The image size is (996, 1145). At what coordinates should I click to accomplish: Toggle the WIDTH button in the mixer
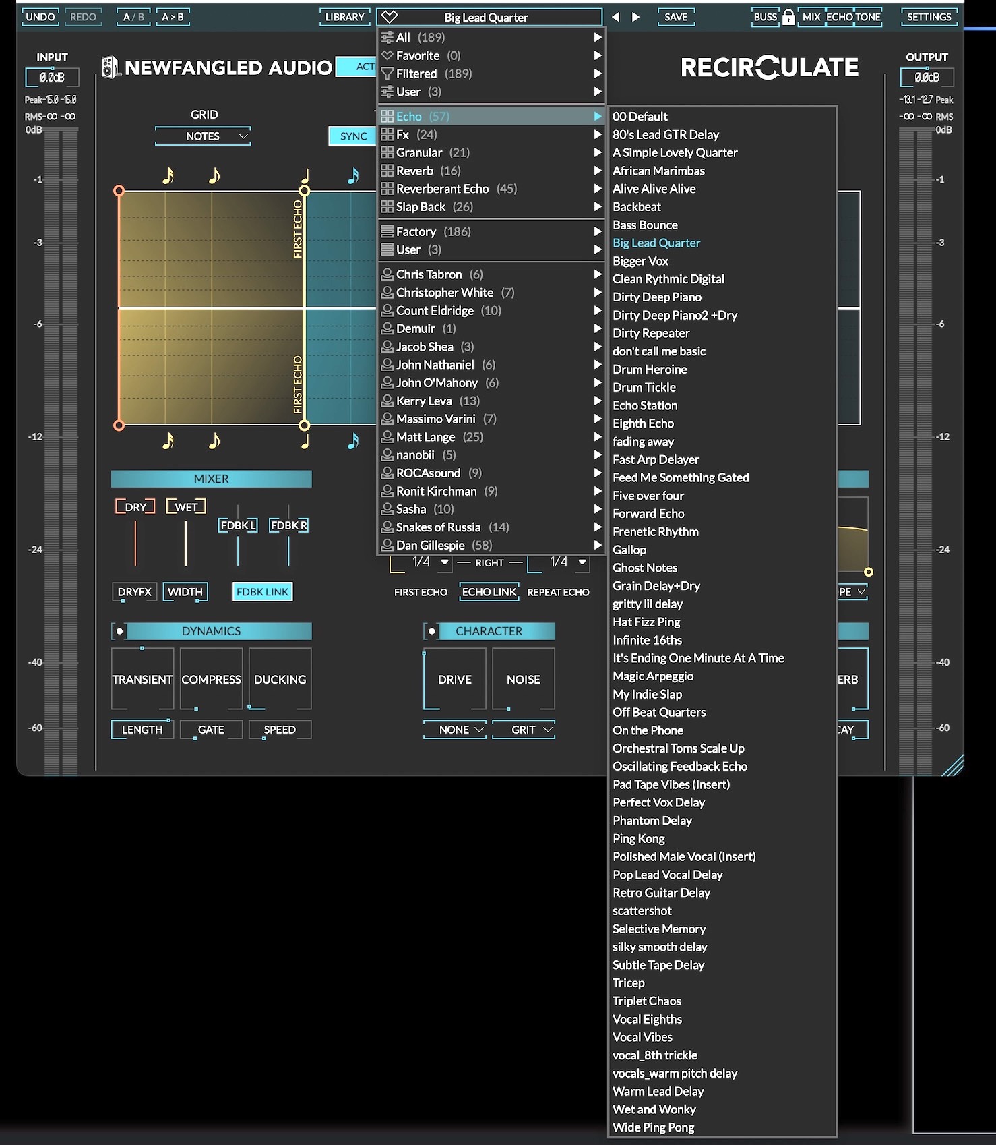coord(185,592)
